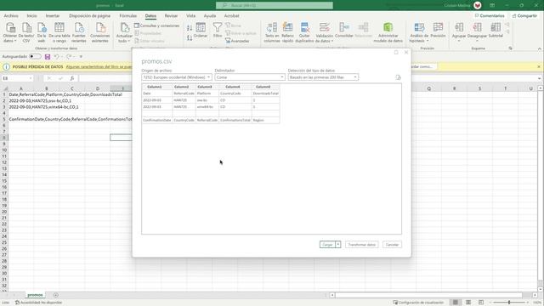544x306 pixels.
Task: Open the Comentarios button
Action: [x=490, y=16]
